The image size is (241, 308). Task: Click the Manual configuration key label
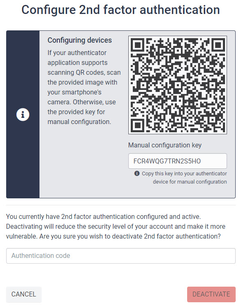[x=165, y=145]
